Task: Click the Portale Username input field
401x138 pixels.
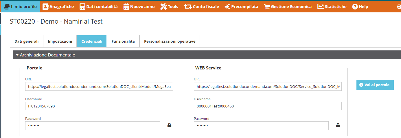Action: coord(99,106)
